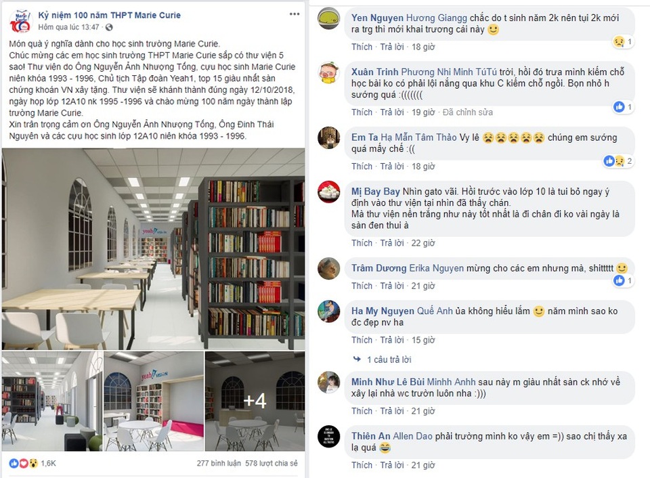This screenshot has height=478, width=650.
Task: Open the '+4' more photos thumbnail
Action: [255, 401]
